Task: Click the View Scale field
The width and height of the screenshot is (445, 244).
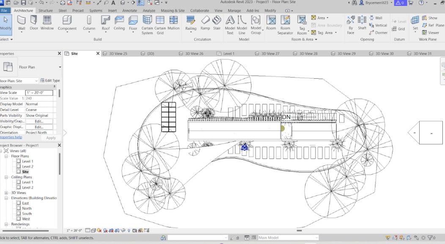Action: tap(39, 93)
